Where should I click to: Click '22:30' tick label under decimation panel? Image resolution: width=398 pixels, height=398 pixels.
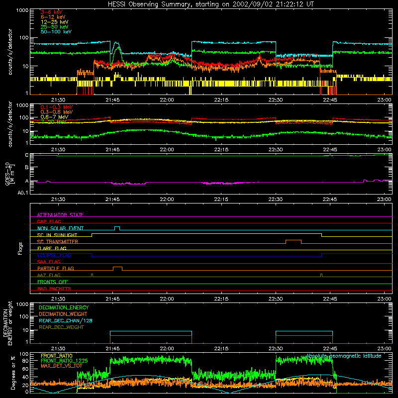pyautogui.click(x=276, y=349)
